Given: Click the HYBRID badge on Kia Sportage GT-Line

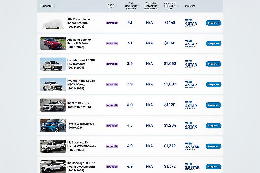Looking at the screenshot, I should pos(112,167).
